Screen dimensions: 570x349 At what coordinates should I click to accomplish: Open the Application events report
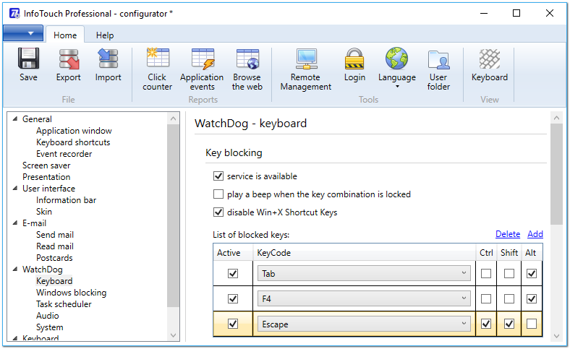click(x=202, y=69)
